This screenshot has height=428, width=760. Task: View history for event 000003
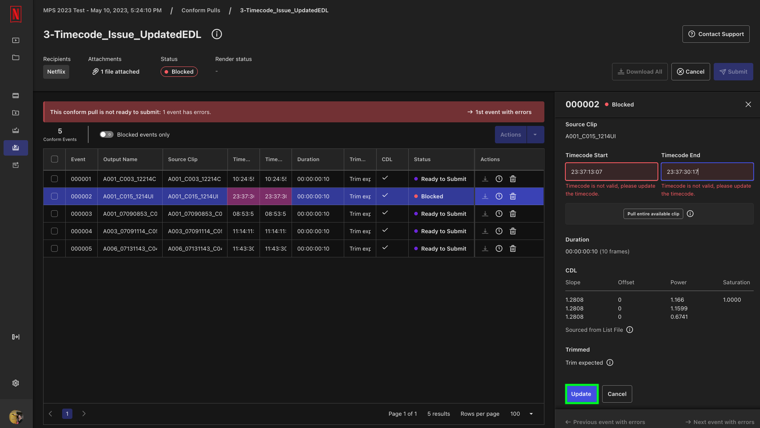click(x=499, y=214)
